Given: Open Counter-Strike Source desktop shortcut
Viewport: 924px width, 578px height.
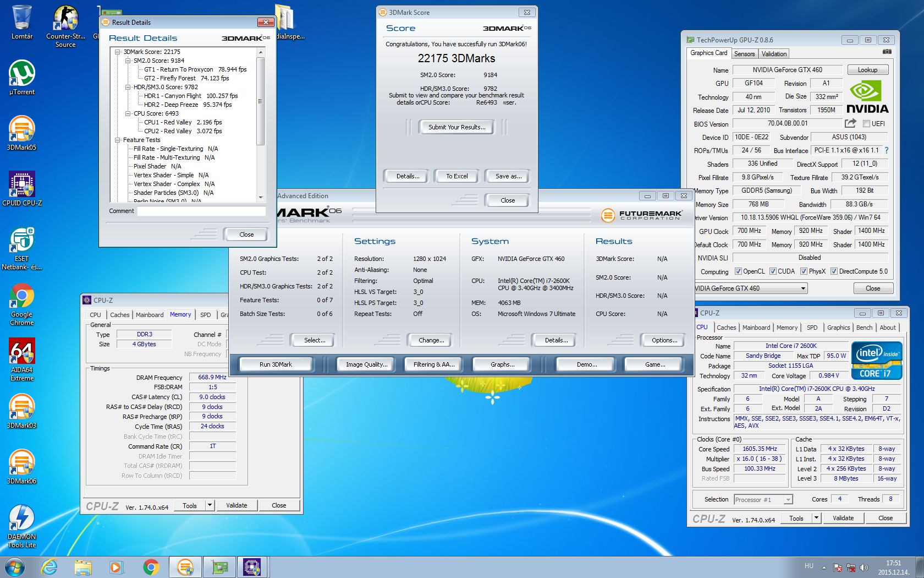Looking at the screenshot, I should pos(65,25).
